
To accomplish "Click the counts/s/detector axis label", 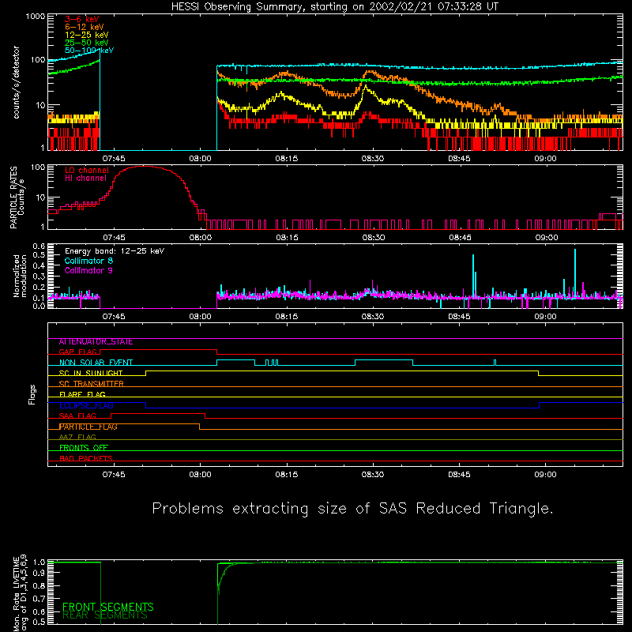I will pyautogui.click(x=16, y=82).
